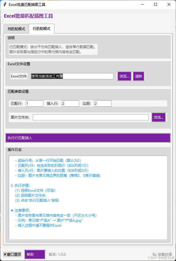Click the log line '★ 注意事项:'
The height and width of the screenshot is (261, 176).
coord(20,211)
